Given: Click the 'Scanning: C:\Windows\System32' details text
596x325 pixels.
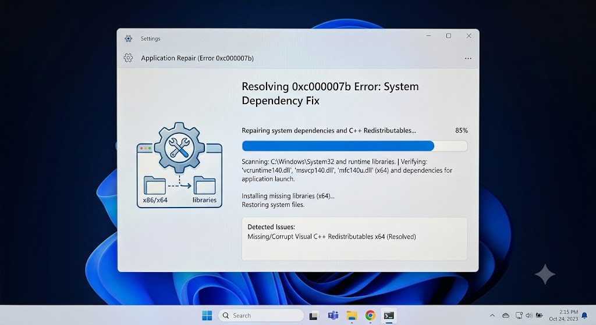Looking at the screenshot, I should pos(347,170).
